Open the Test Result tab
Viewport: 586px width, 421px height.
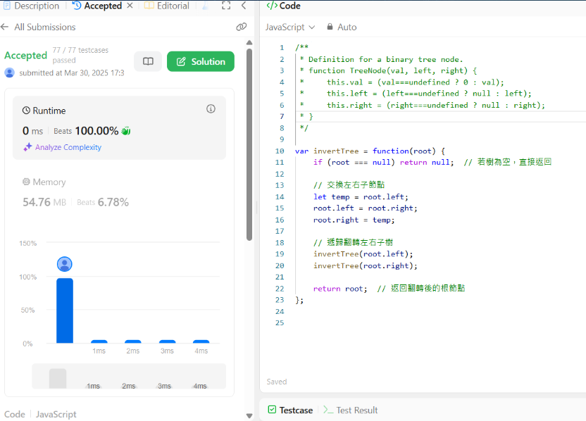pyautogui.click(x=351, y=410)
